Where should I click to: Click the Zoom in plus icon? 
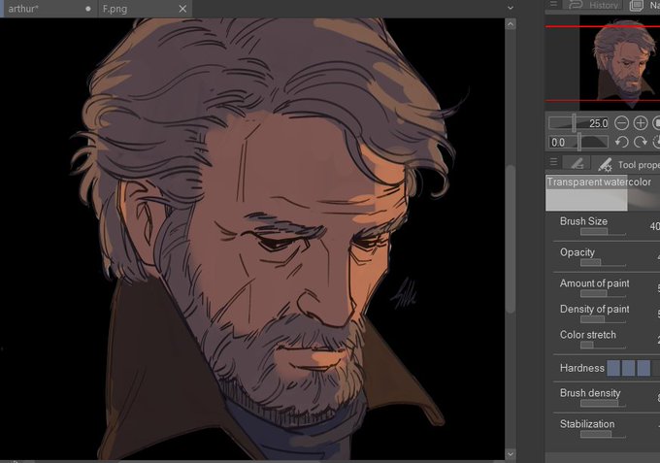(641, 123)
